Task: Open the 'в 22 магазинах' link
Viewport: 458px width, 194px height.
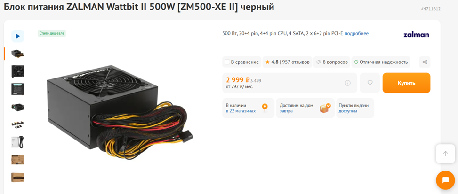Action: [x=241, y=111]
